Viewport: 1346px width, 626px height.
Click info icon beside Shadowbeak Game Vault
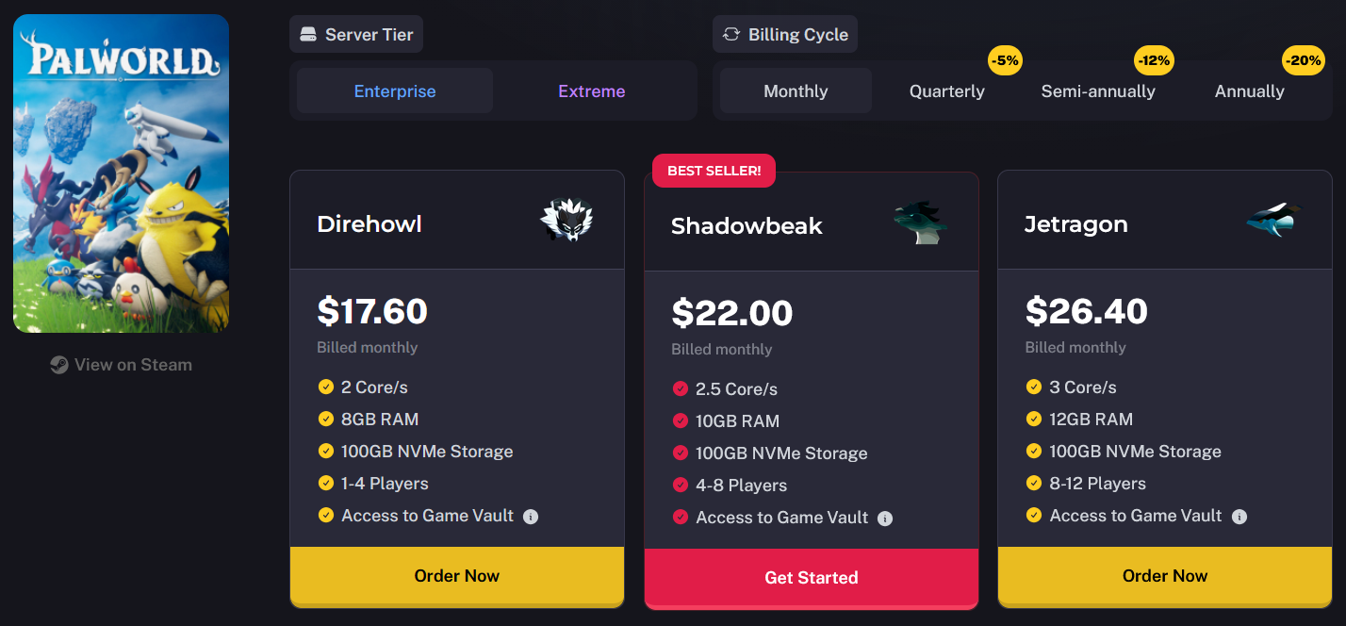pos(885,519)
